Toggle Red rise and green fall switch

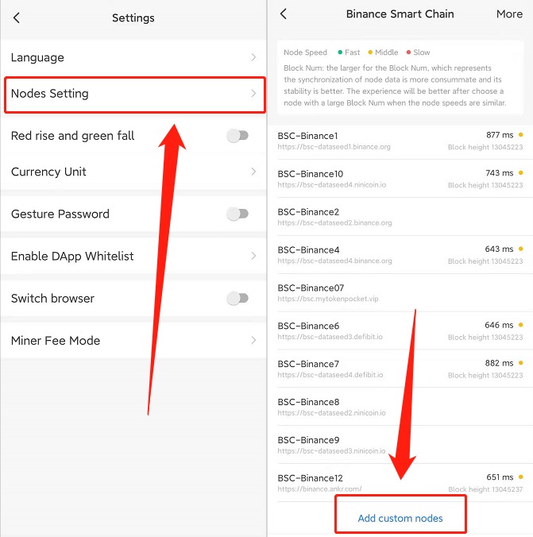tap(238, 136)
